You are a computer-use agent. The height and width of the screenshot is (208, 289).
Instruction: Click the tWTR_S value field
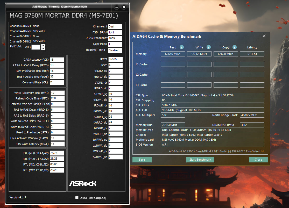[58, 127]
